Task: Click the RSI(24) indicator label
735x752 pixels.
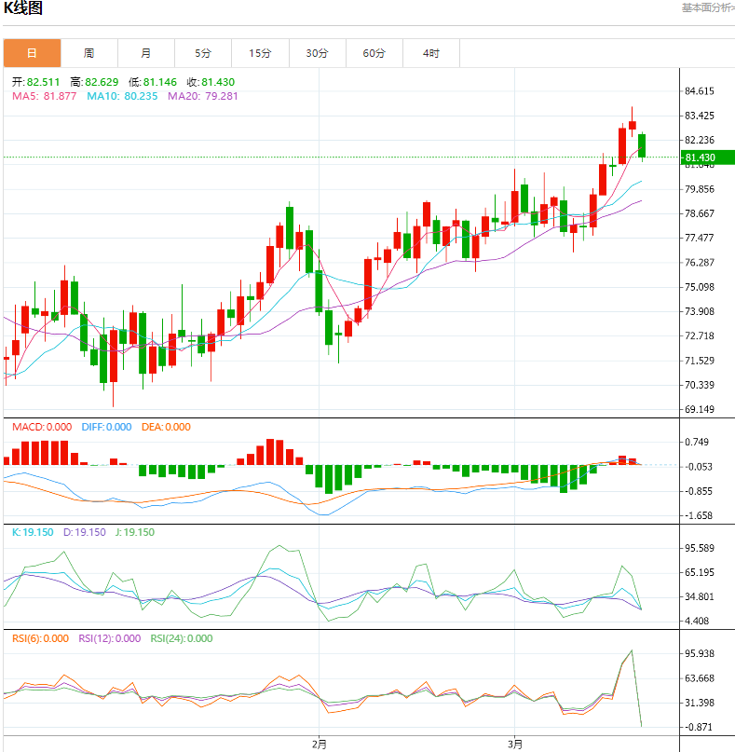Action: (x=180, y=638)
